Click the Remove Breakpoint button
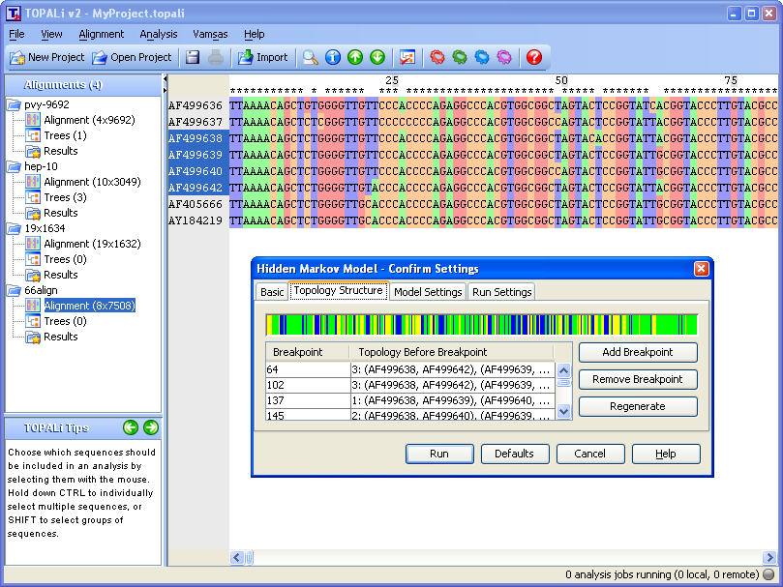Image resolution: width=783 pixels, height=587 pixels. [638, 379]
